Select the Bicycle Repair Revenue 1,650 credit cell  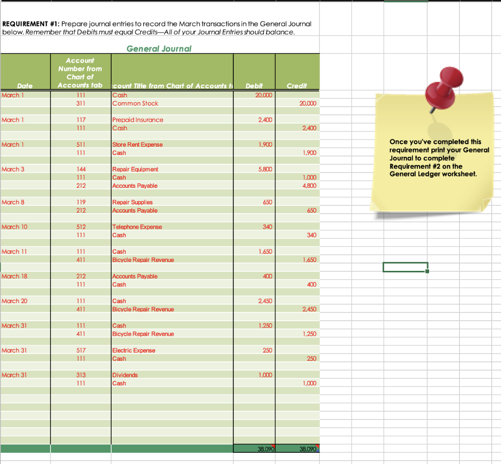(296, 260)
